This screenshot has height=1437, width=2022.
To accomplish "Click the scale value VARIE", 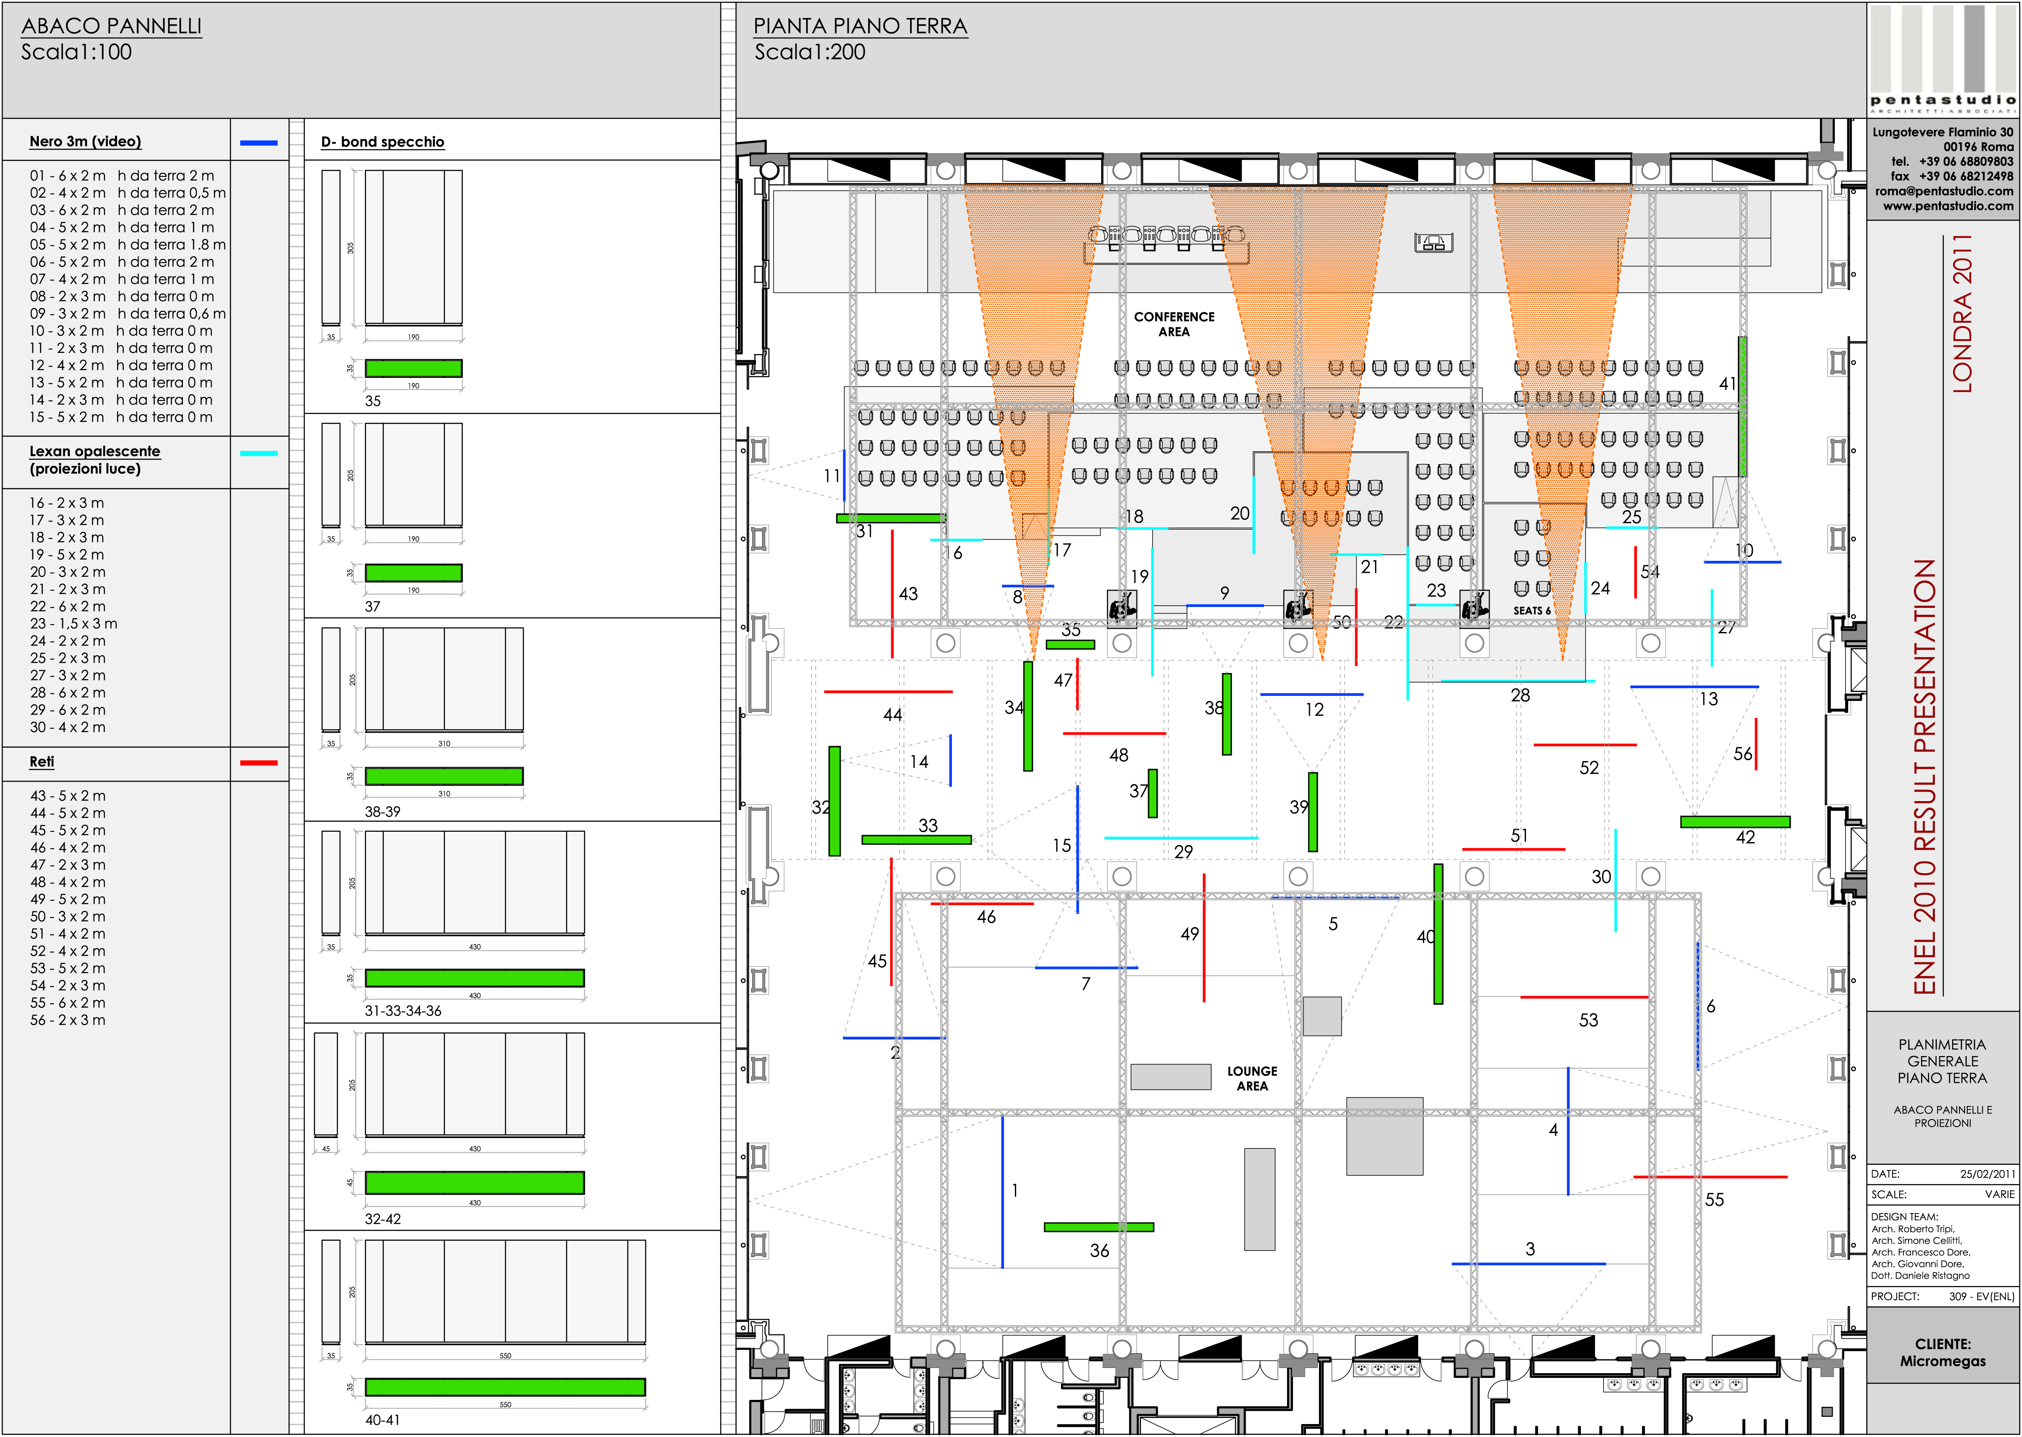I will click(x=2000, y=1195).
